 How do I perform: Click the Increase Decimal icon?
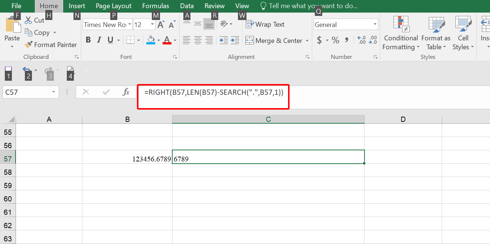(x=361, y=40)
